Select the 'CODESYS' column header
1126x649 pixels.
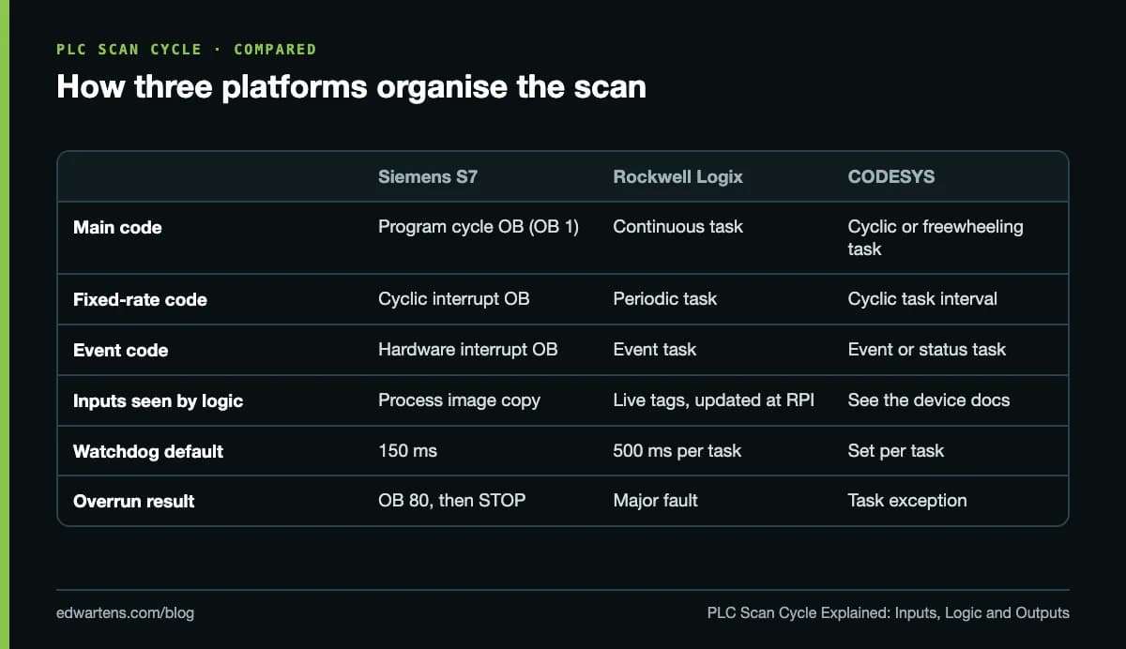click(x=891, y=176)
